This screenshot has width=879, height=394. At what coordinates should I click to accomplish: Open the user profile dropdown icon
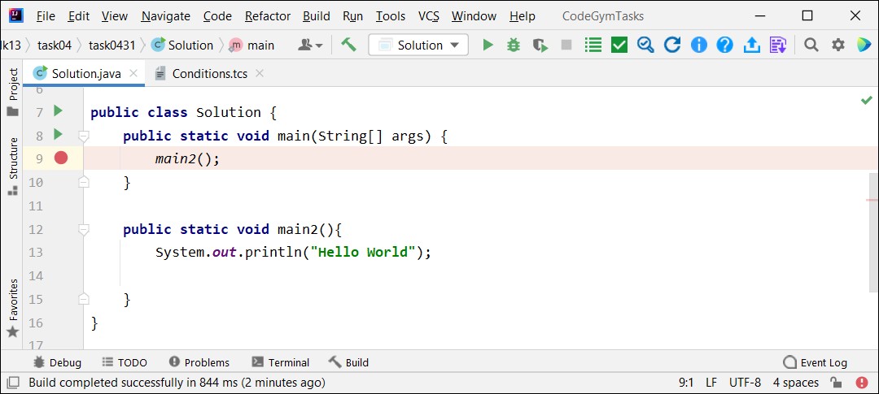[x=310, y=45]
